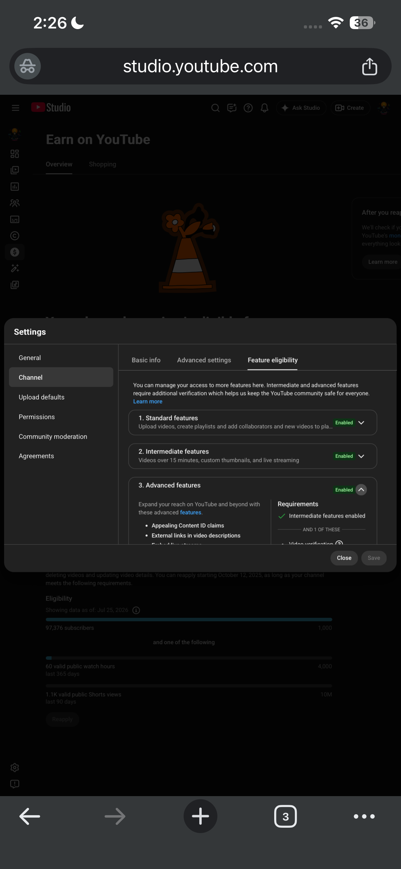
Task: Close the Settings dialog
Action: click(344, 558)
